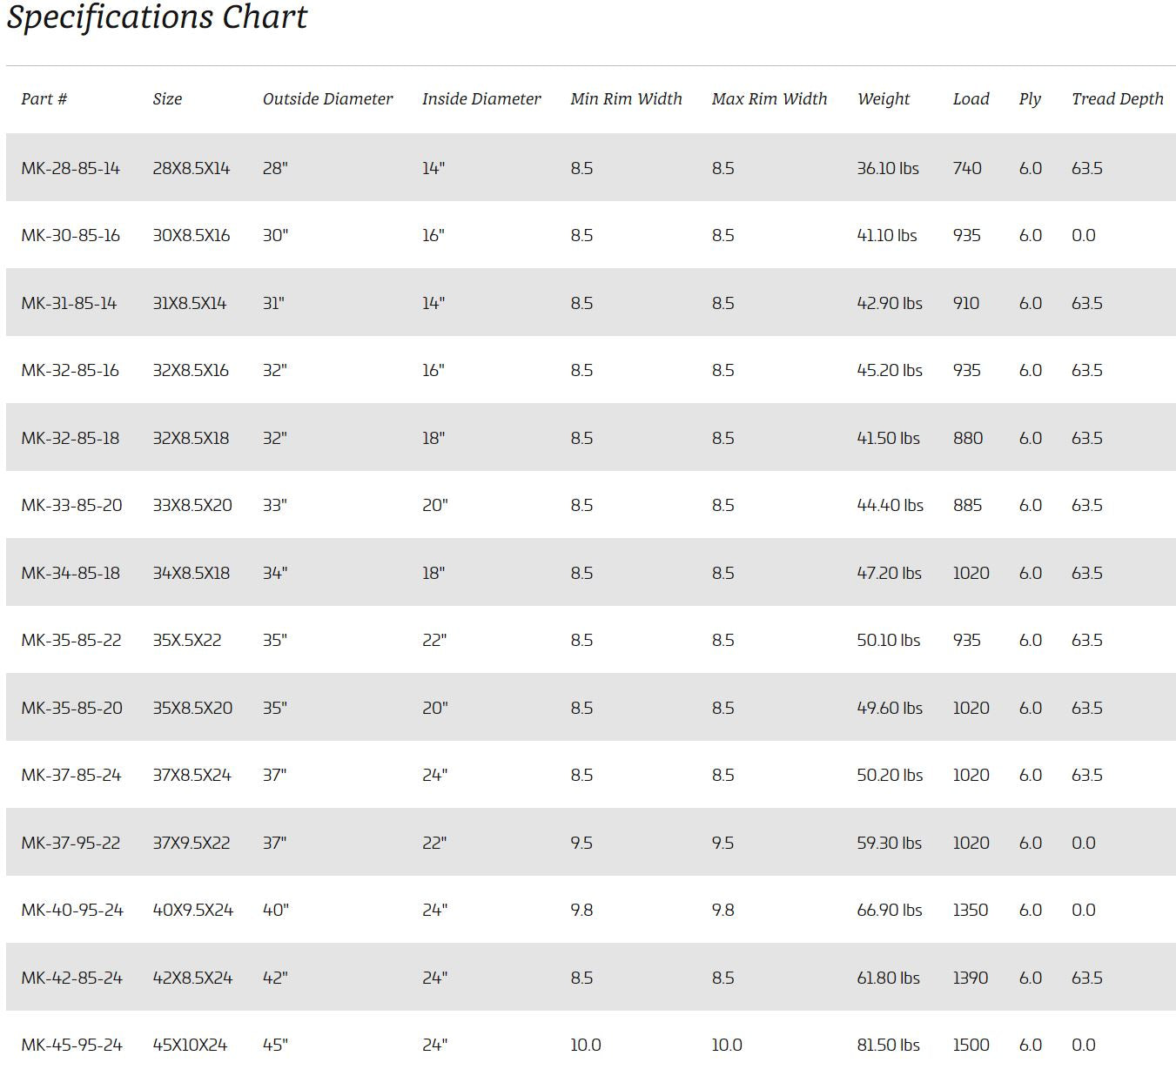Click part number MK-45-95-24
Viewport: 1176px width, 1076px height.
pos(71,1045)
